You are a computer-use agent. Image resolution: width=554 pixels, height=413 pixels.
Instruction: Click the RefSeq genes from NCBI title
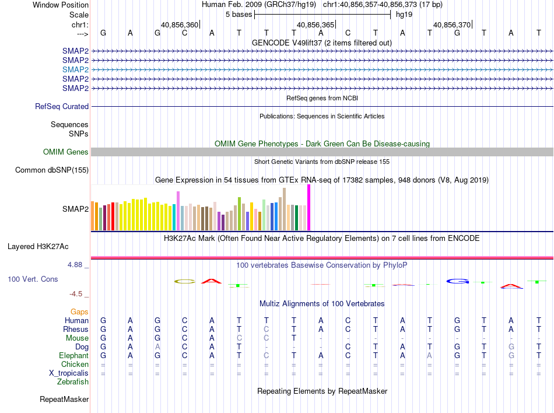pyautogui.click(x=322, y=98)
